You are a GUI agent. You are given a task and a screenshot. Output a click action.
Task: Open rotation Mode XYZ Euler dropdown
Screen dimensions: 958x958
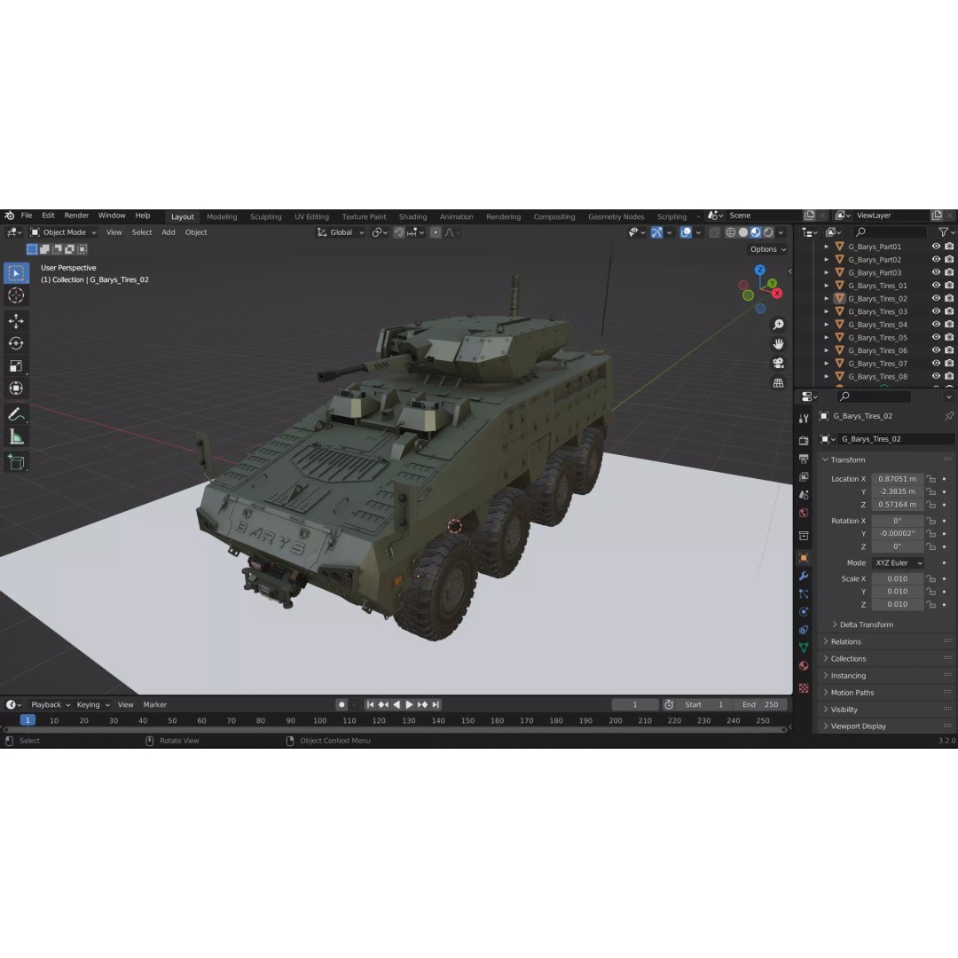pyautogui.click(x=898, y=562)
